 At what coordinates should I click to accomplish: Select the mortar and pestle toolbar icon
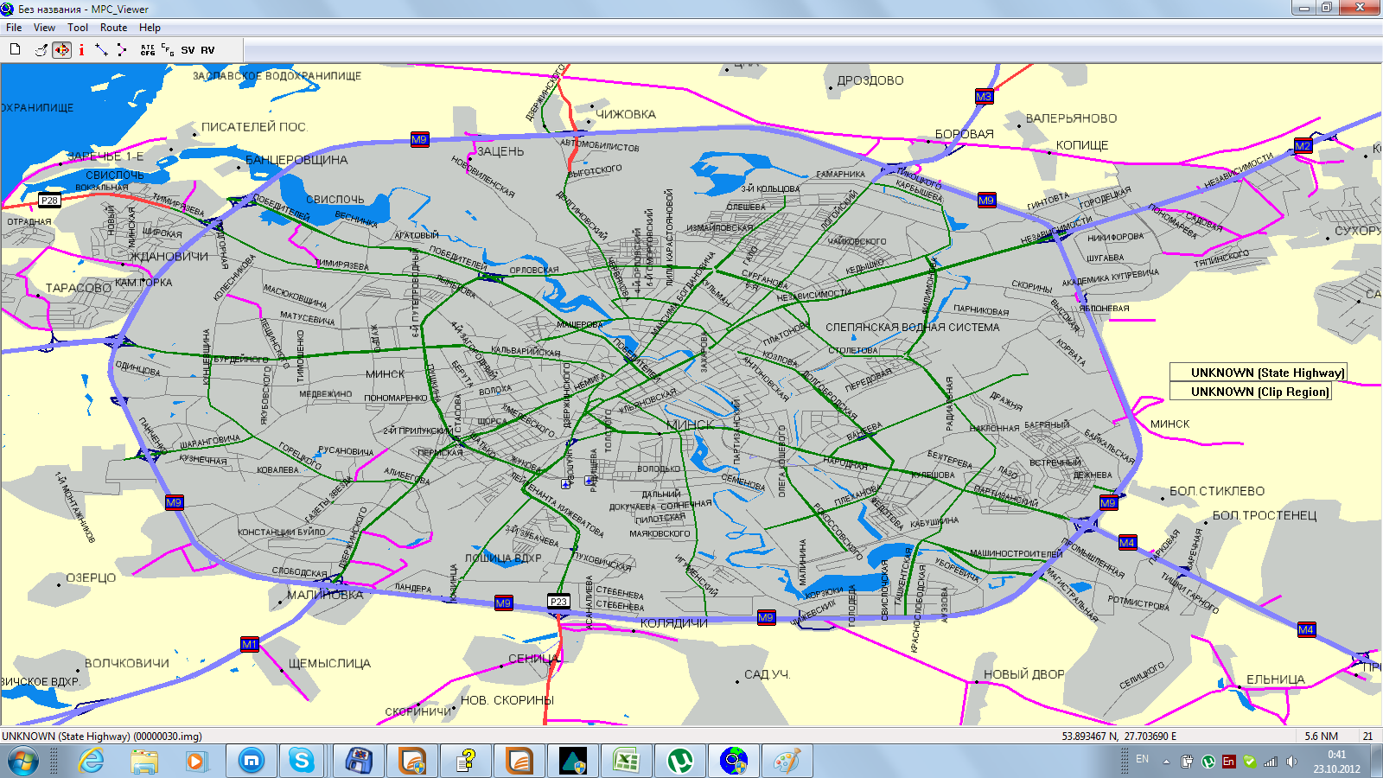click(x=41, y=50)
